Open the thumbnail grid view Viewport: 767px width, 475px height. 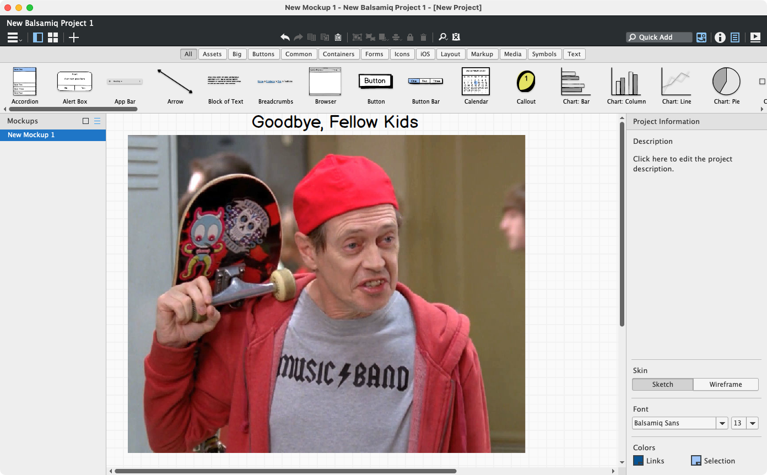[x=53, y=37]
